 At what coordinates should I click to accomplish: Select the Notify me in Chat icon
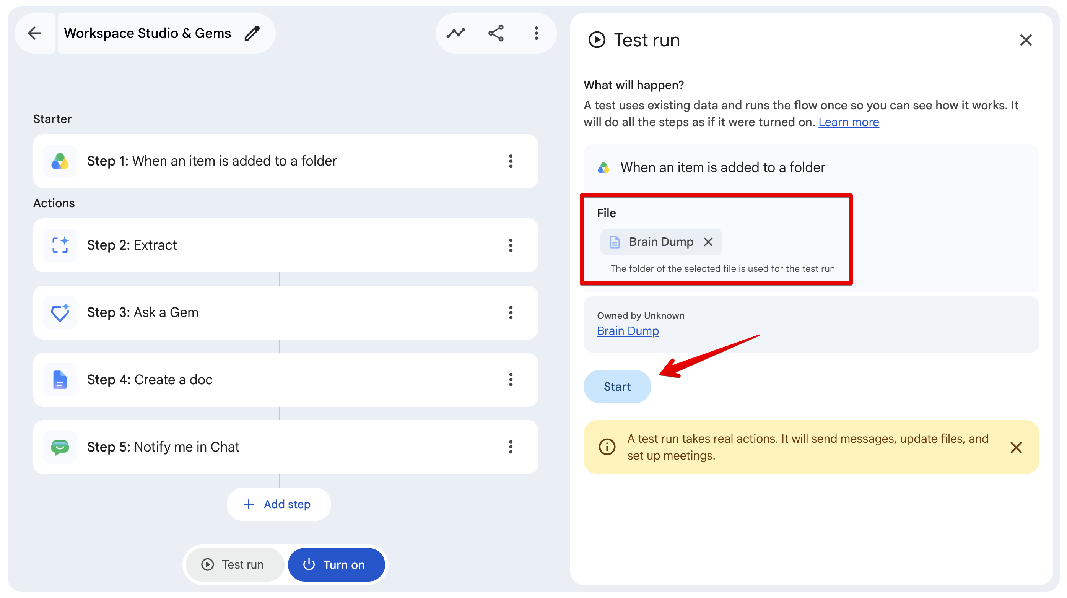coord(60,447)
